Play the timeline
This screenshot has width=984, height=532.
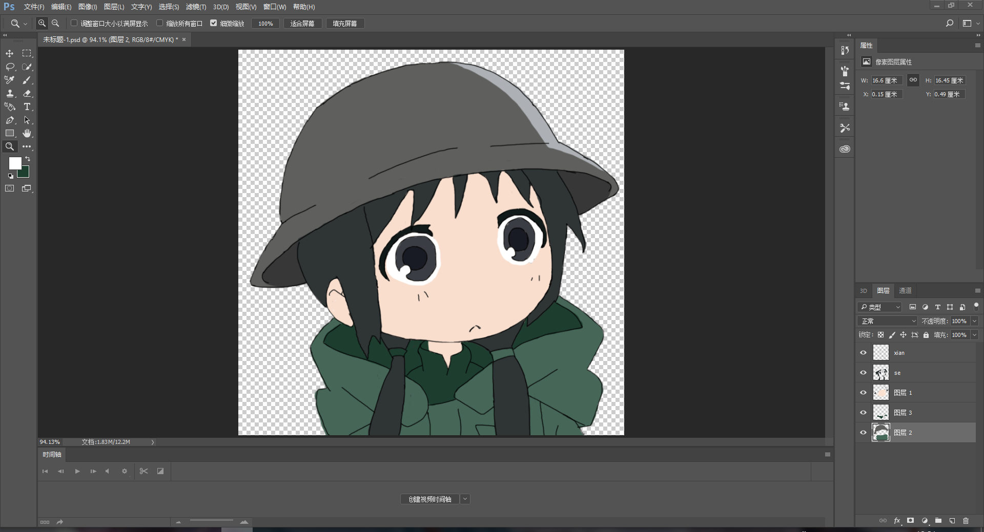(x=77, y=471)
